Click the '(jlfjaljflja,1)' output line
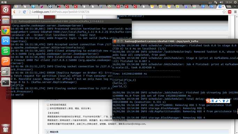Image resolution: width=238 pixels, height=134 pixels. (124, 80)
